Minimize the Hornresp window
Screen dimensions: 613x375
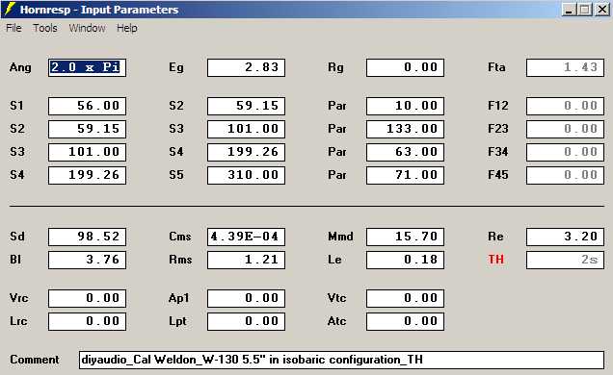coord(569,10)
